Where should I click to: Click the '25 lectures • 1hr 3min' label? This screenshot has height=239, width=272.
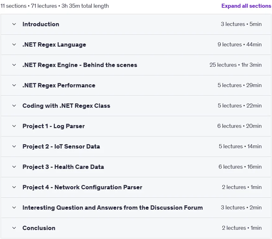[x=235, y=65]
